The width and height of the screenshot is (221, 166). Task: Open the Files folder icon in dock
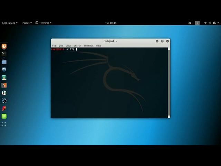click(x=4, y=62)
